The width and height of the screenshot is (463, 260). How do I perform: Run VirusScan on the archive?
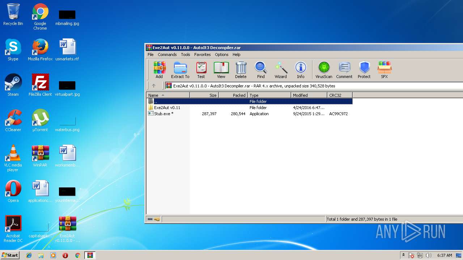pyautogui.click(x=324, y=70)
